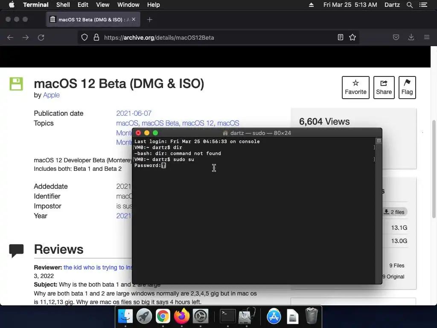
Task: Click the browser page vertical scrollbar
Action: (434, 169)
